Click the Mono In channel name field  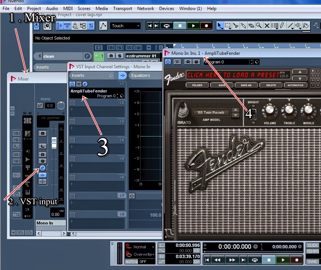(x=51, y=223)
